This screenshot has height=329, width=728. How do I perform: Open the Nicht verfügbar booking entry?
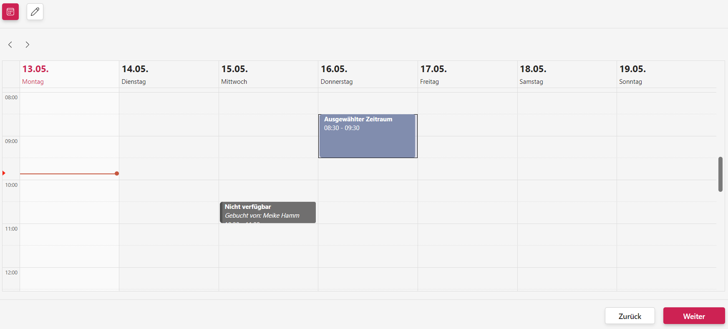[267, 212]
